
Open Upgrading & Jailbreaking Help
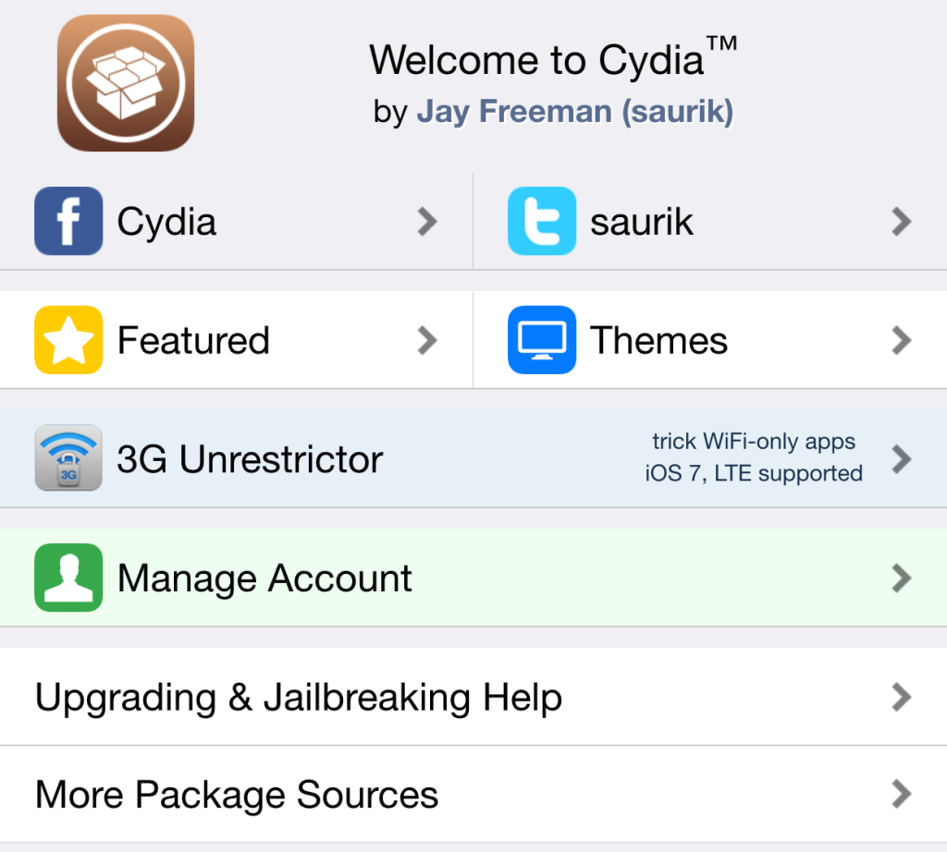(298, 697)
